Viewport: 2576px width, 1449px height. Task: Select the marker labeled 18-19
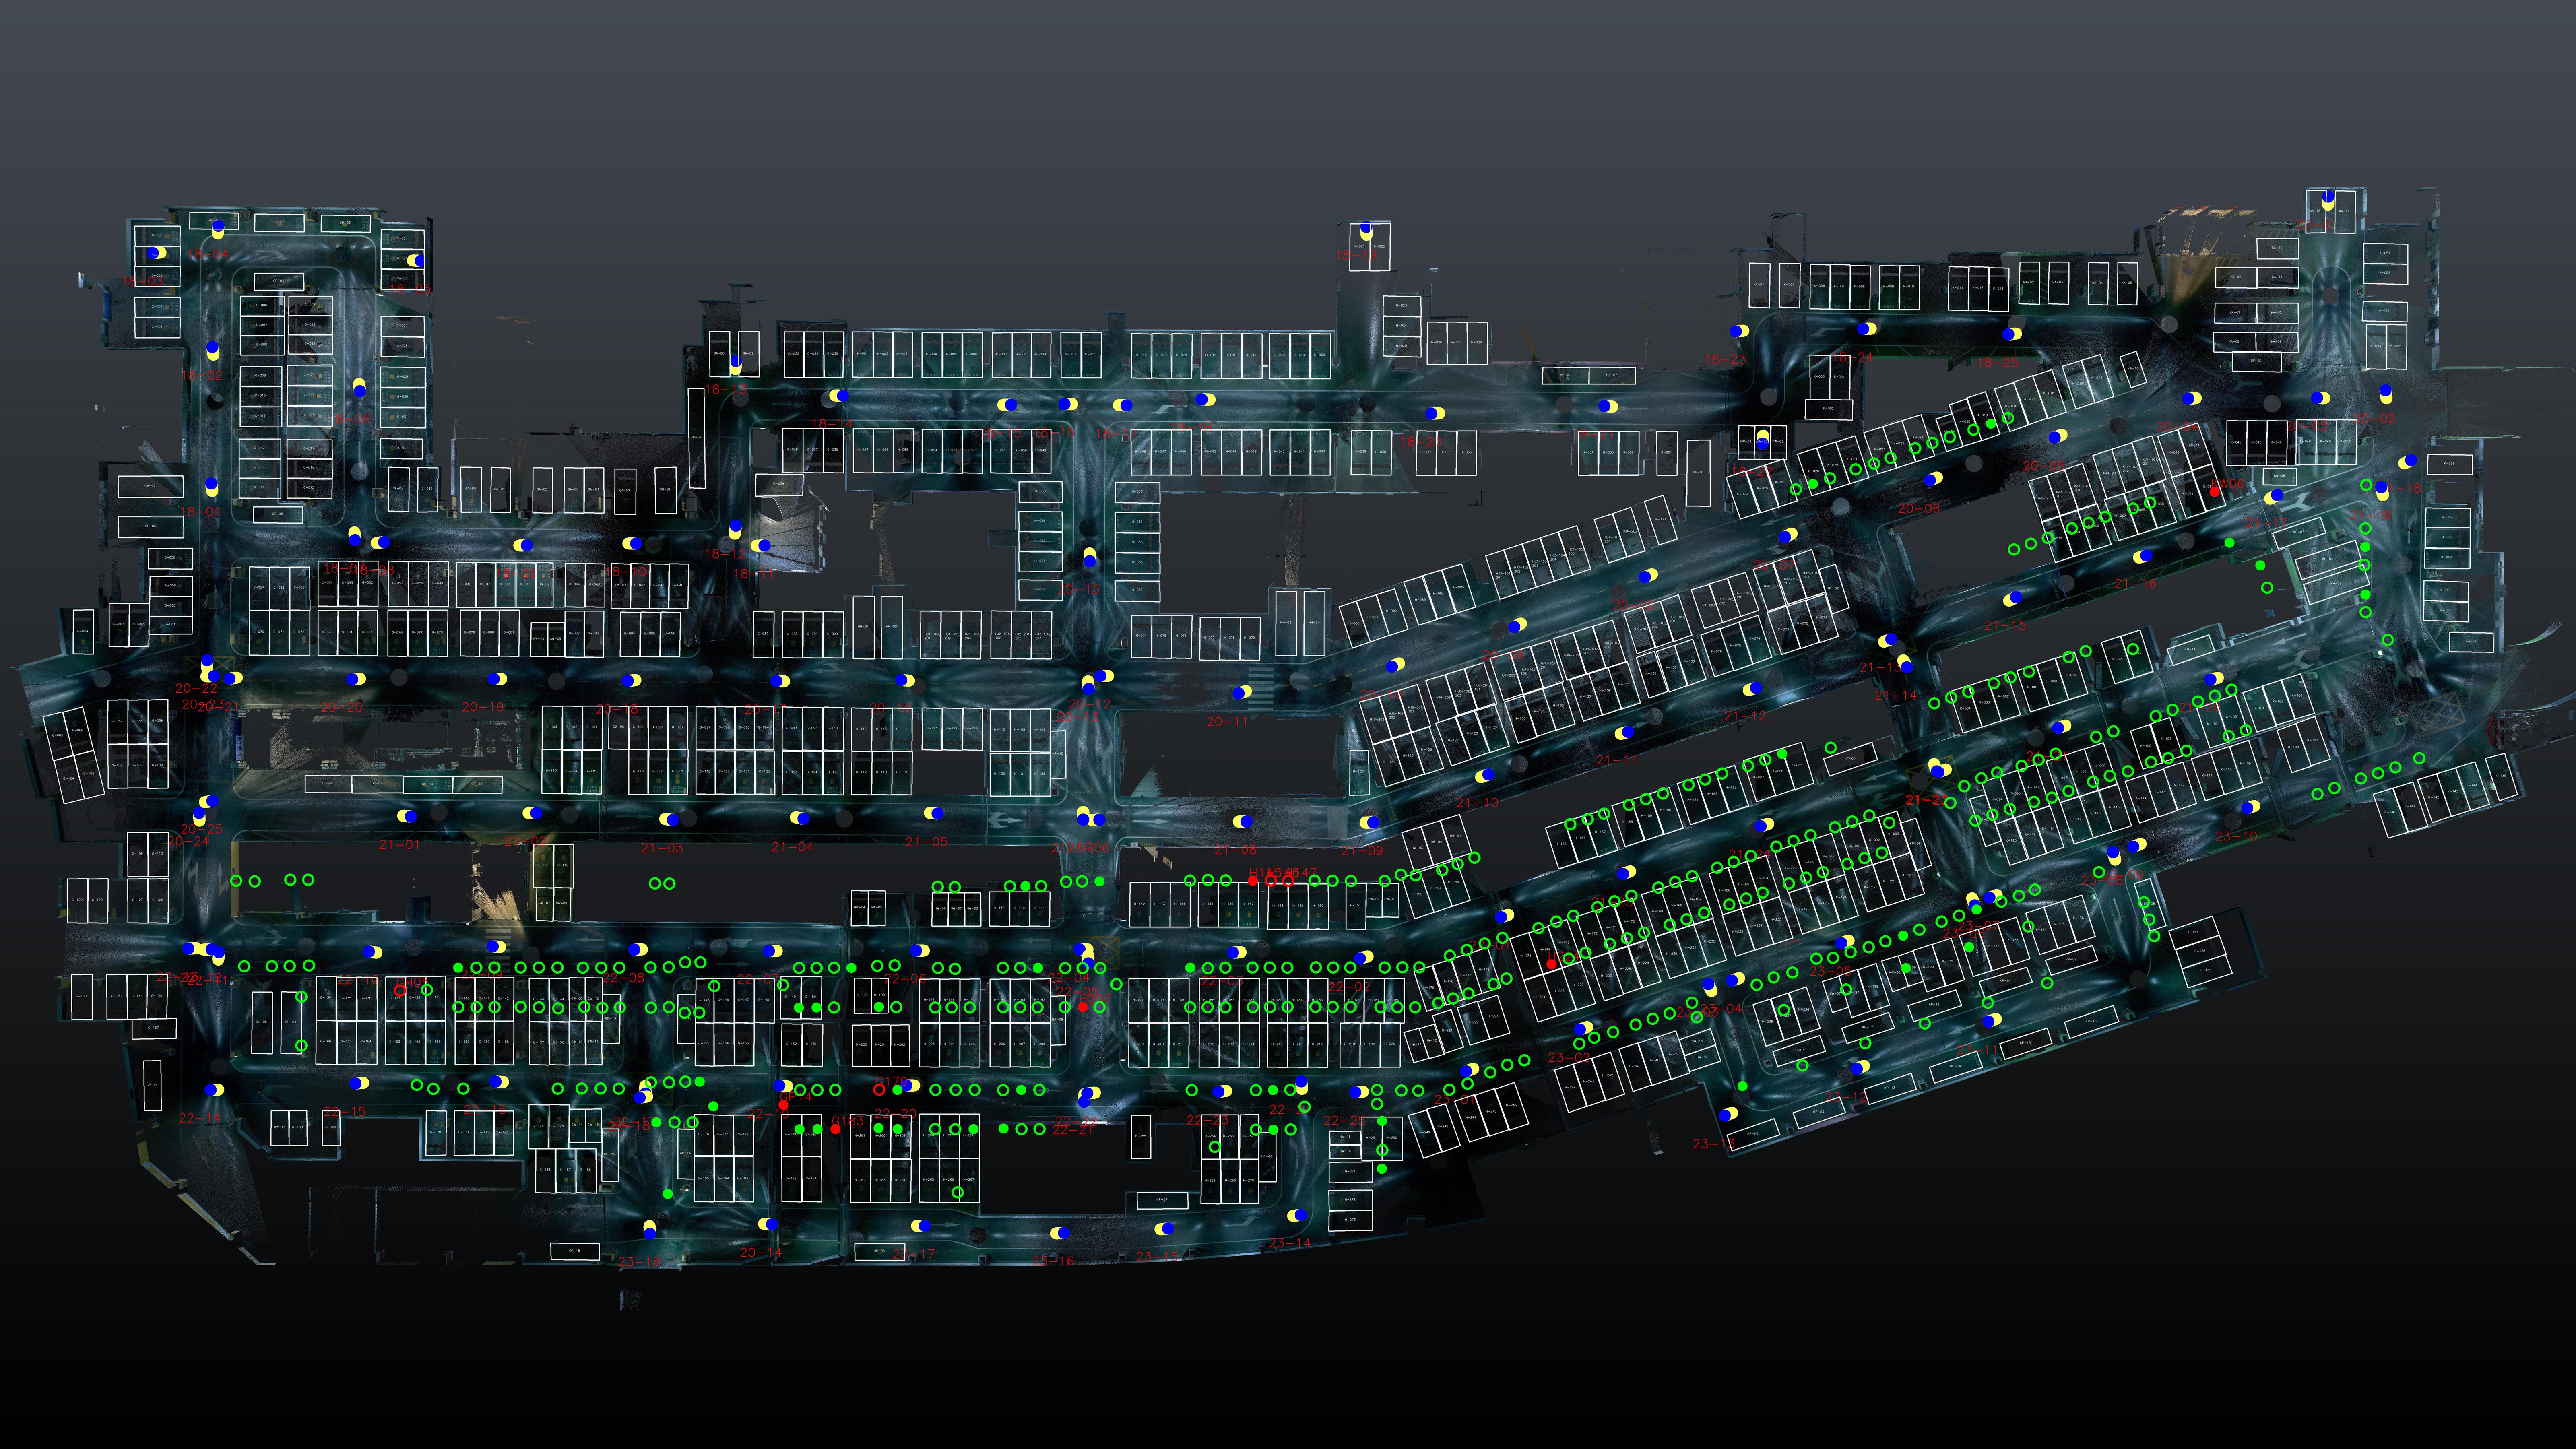(x=1366, y=231)
